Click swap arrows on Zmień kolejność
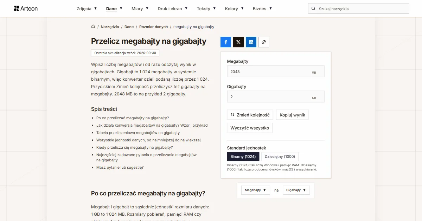Image resolution: width=422 pixels, height=221 pixels. pos(232,115)
